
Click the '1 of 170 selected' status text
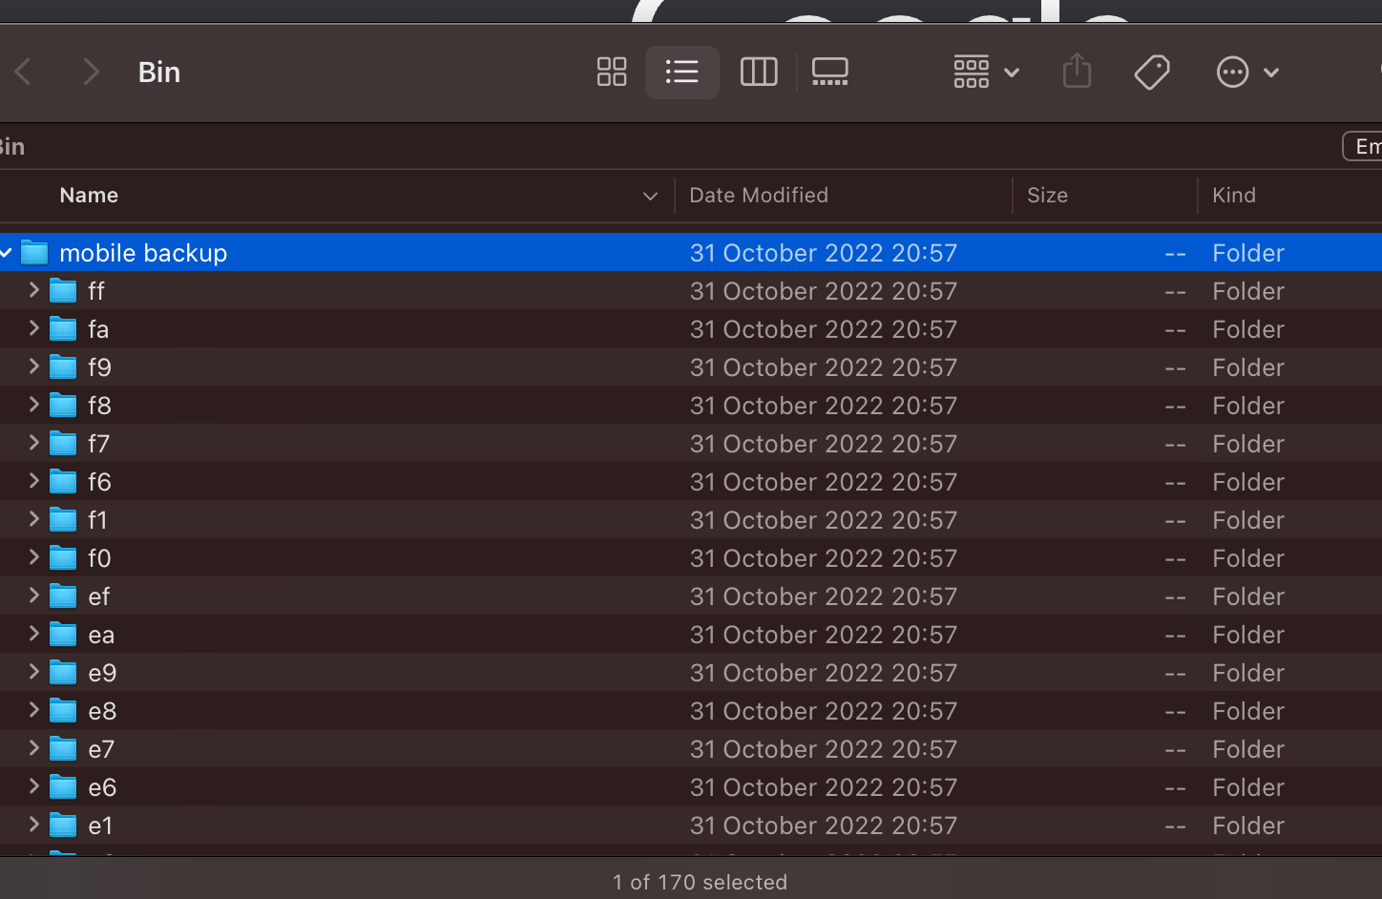pyautogui.click(x=700, y=882)
